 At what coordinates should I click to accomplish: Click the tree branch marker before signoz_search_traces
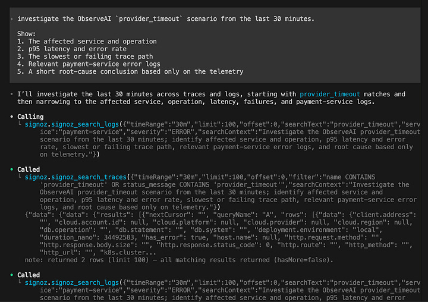coord(20,177)
